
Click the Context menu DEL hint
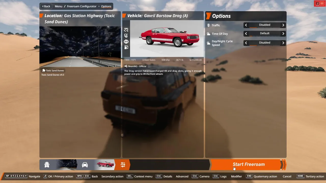(x=140, y=176)
